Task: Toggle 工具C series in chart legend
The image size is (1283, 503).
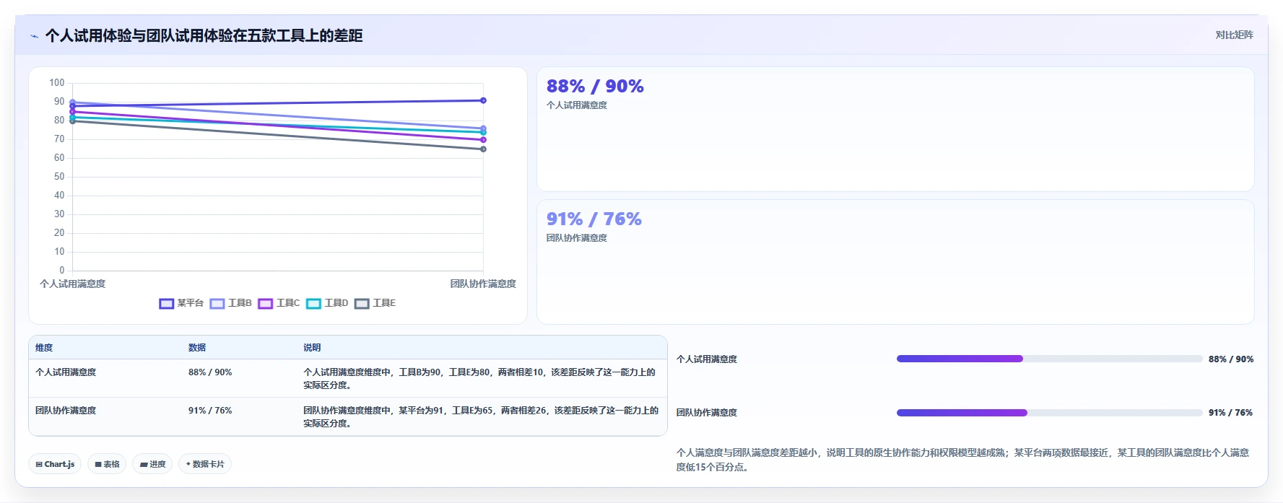Action: click(279, 303)
